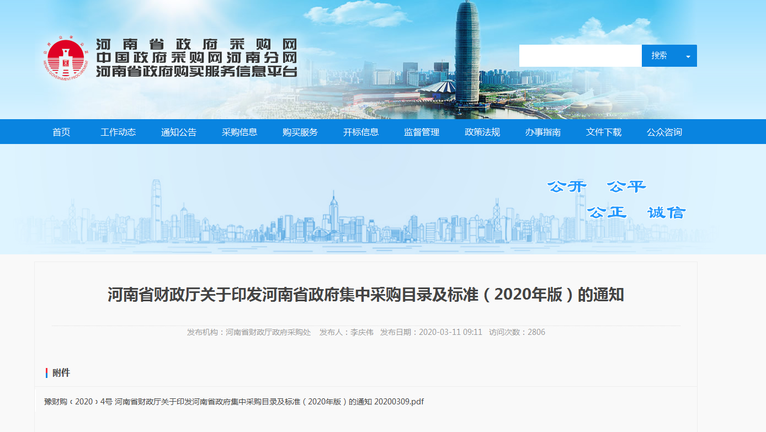Select the 政策法规 menu entry
766x432 pixels.
(482, 132)
